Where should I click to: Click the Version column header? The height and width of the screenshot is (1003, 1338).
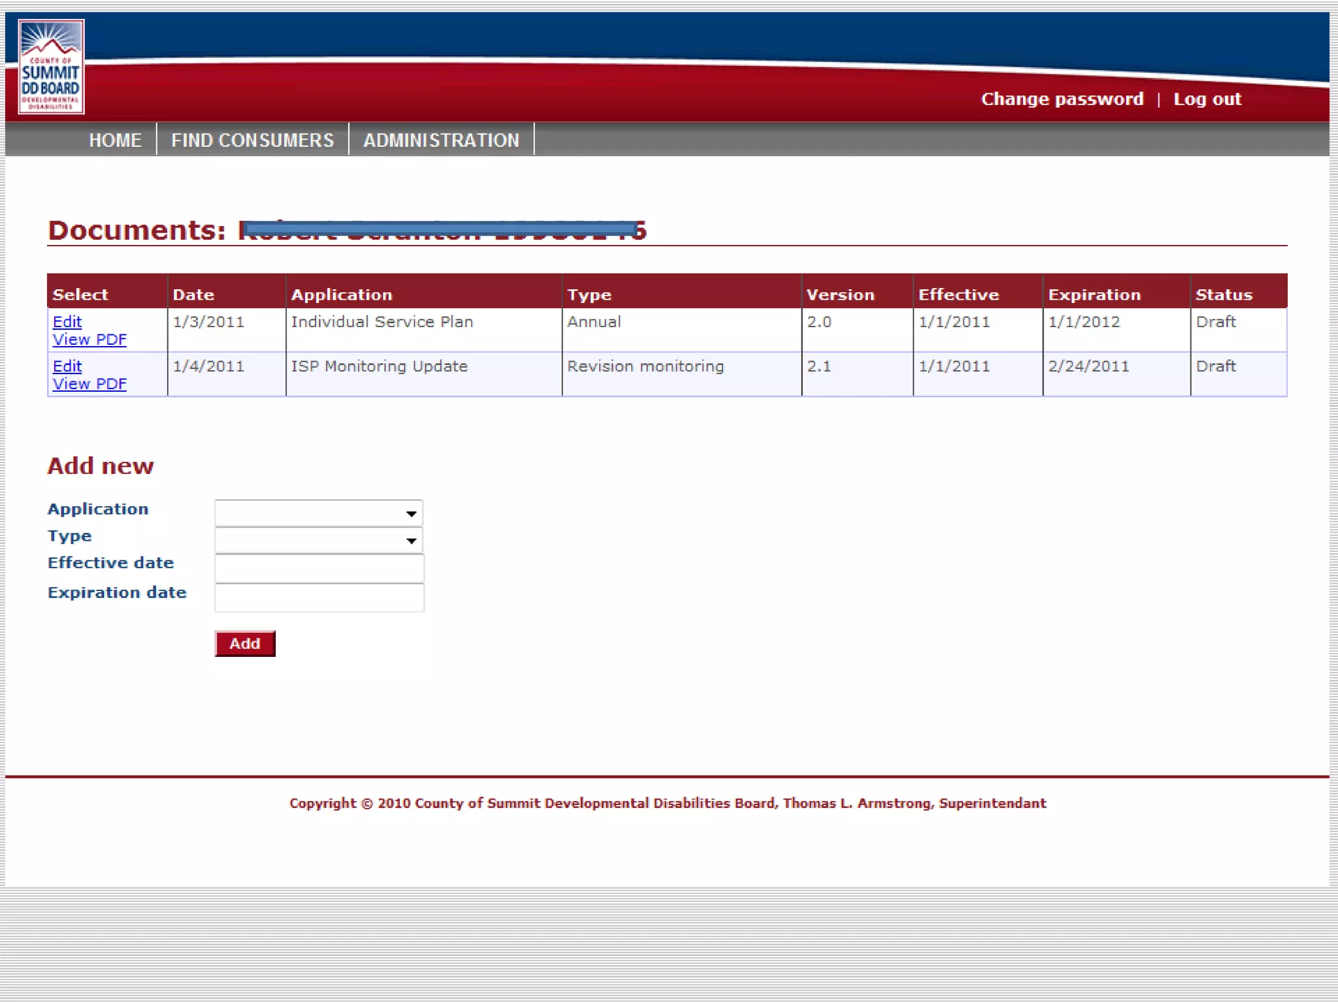click(840, 295)
